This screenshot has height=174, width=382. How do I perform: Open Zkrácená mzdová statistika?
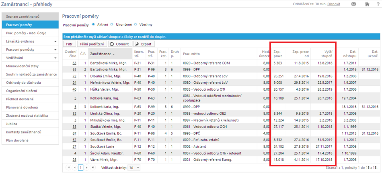30,116
